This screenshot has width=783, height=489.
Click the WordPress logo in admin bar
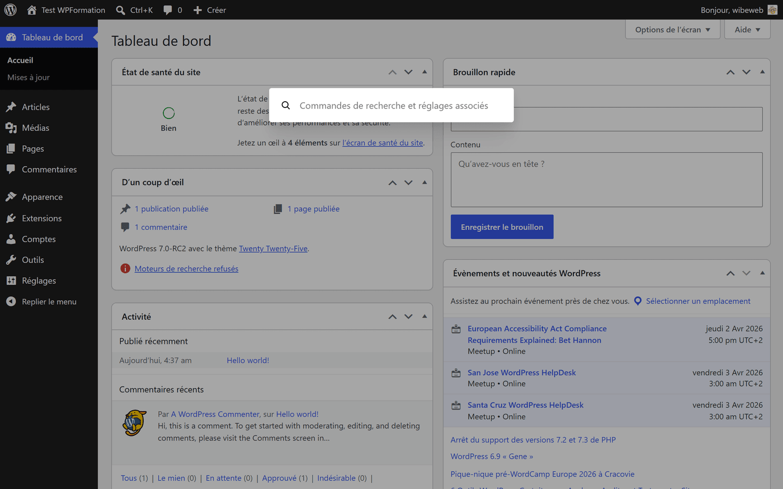pyautogui.click(x=10, y=10)
